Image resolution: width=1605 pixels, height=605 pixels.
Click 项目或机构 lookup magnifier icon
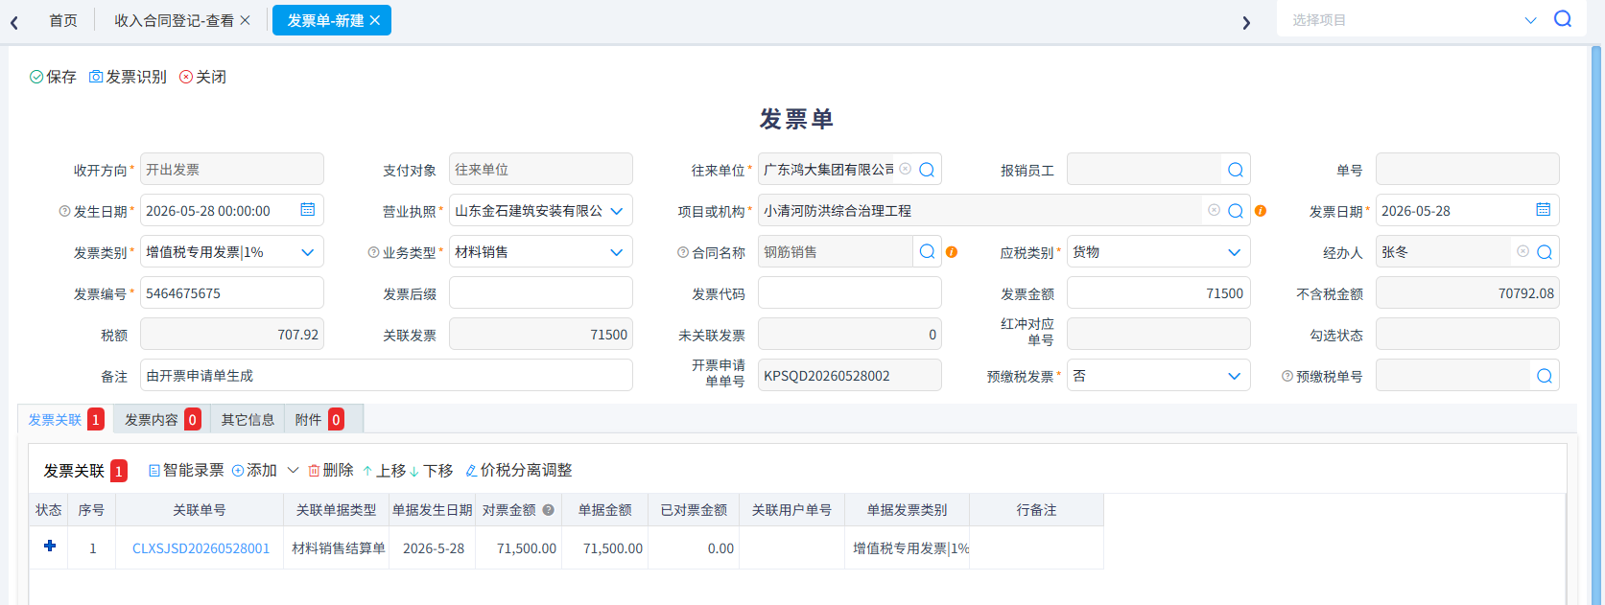pos(1236,211)
